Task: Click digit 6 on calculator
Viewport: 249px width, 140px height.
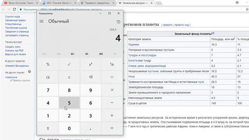Action: 91,103
